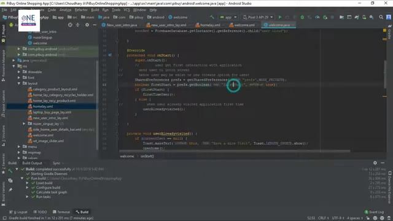Open the Build menu
The height and width of the screenshot is (221, 393).
click(x=95, y=10)
